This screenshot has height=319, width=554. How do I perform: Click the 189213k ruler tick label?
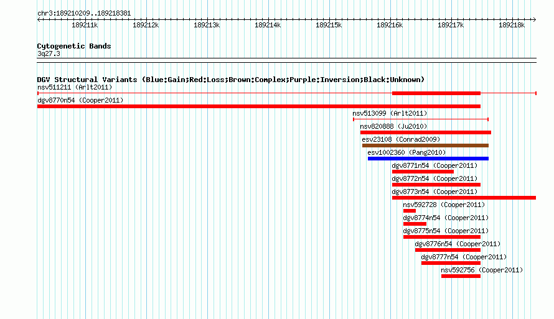click(x=207, y=25)
